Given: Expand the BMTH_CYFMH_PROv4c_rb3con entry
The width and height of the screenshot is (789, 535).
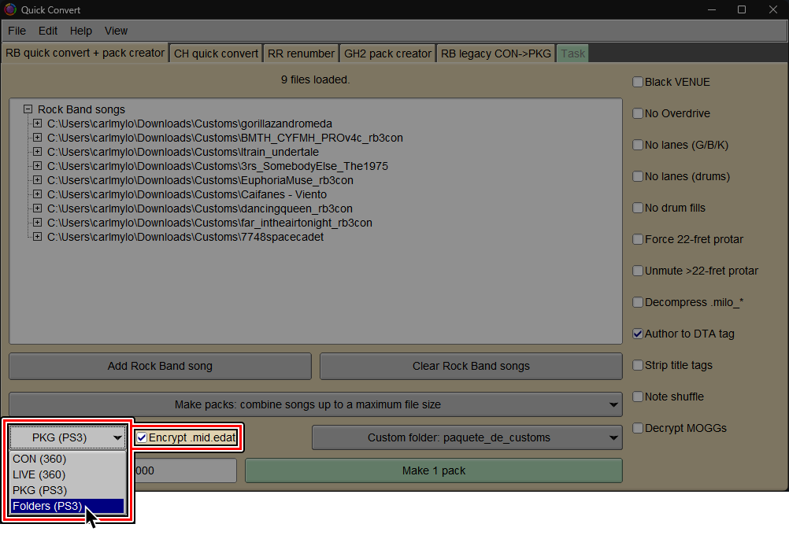Looking at the screenshot, I should click(x=37, y=137).
